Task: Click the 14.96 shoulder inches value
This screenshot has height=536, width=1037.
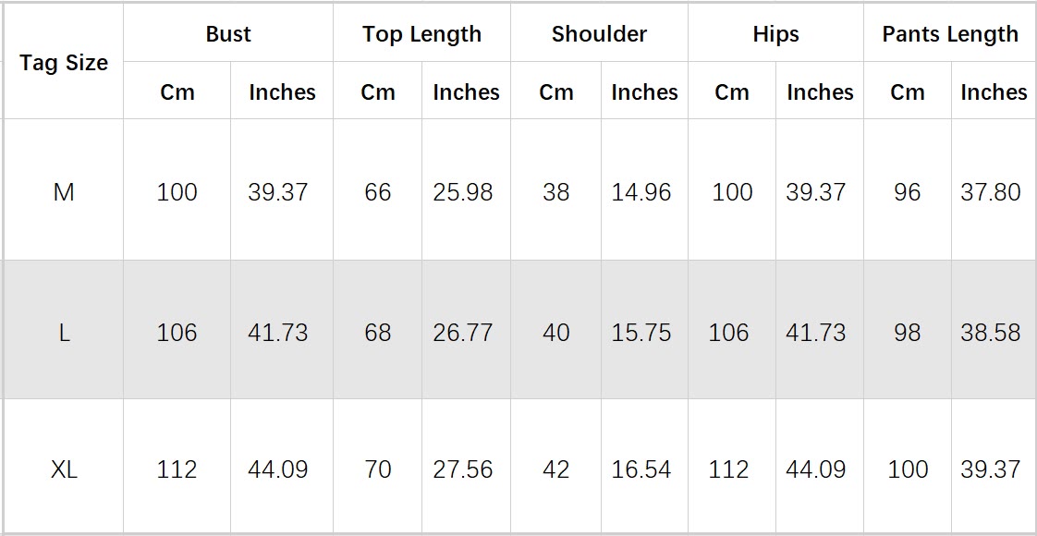Action: tap(641, 192)
